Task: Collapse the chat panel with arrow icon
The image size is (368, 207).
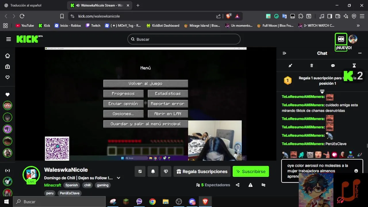Action: pyautogui.click(x=284, y=53)
